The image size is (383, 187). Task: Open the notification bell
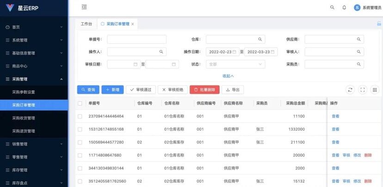point(344,7)
